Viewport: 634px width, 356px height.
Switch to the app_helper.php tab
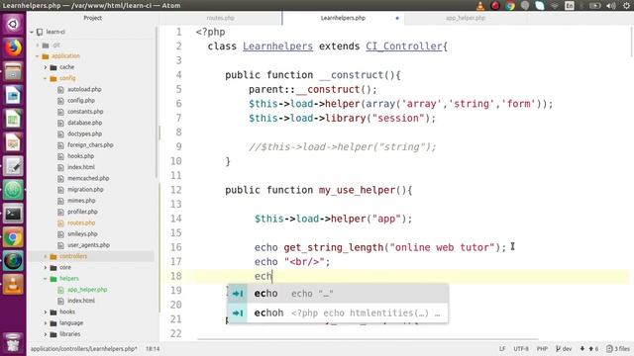466,18
